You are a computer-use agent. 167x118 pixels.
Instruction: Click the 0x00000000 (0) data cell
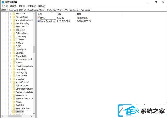click(84, 21)
